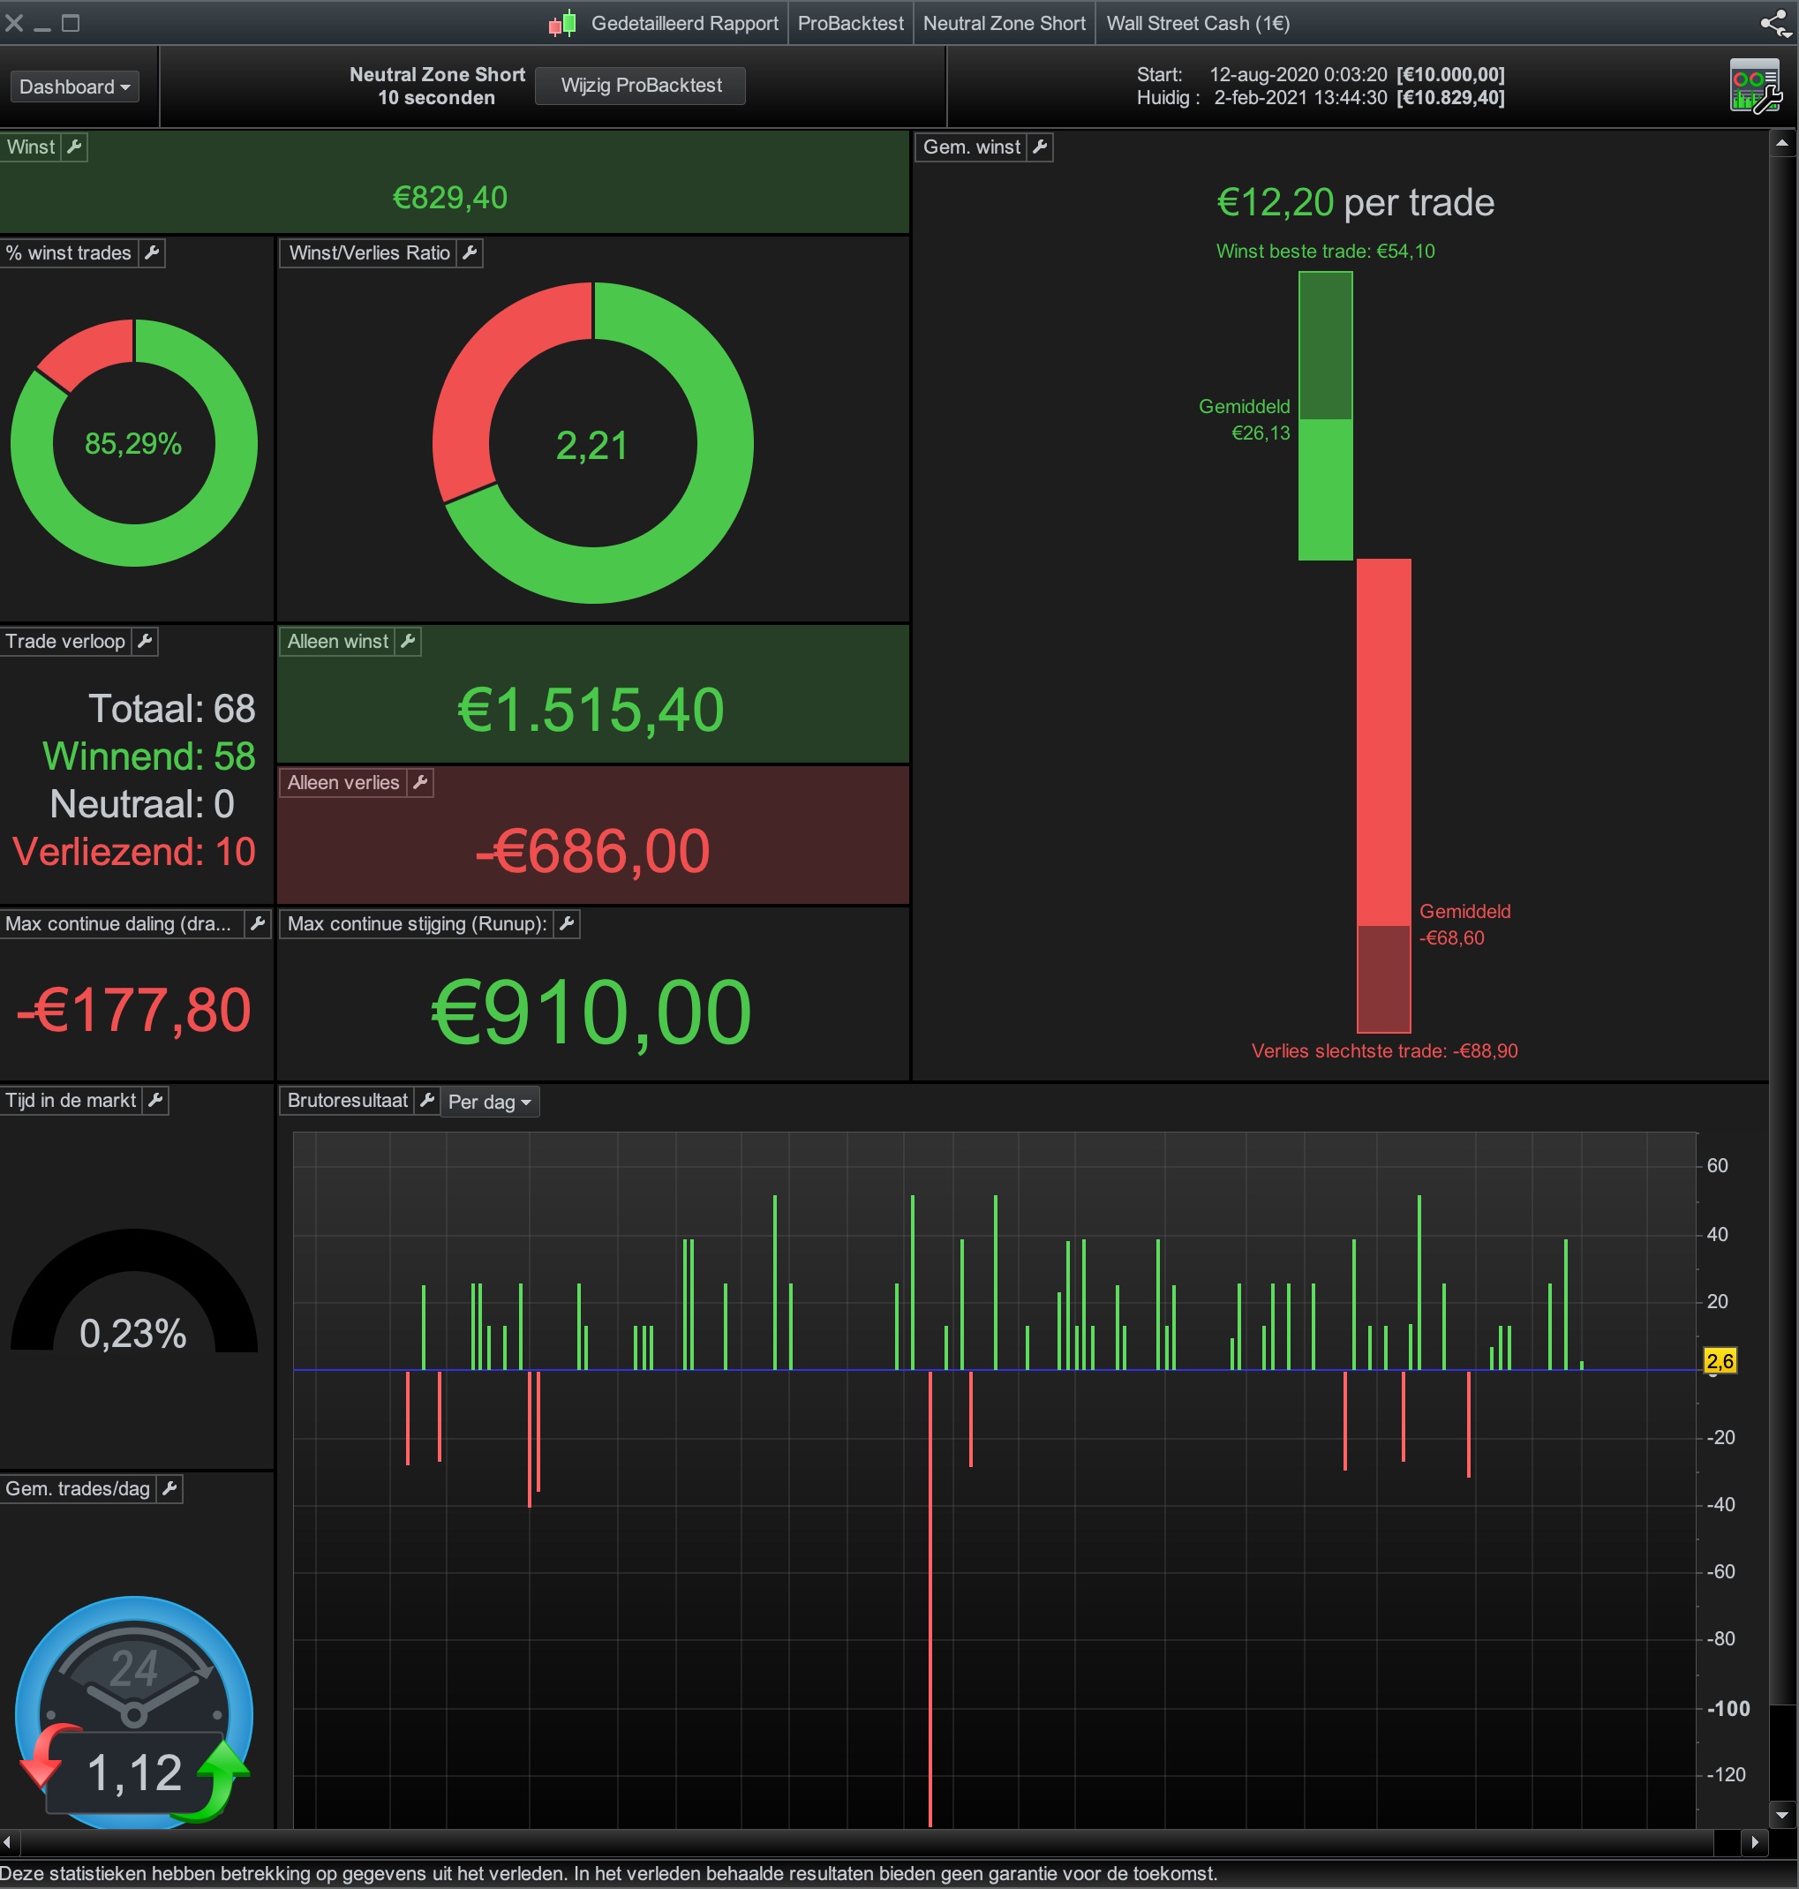Click the wrench icon beside Winst
The image size is (1799, 1889).
pos(74,147)
